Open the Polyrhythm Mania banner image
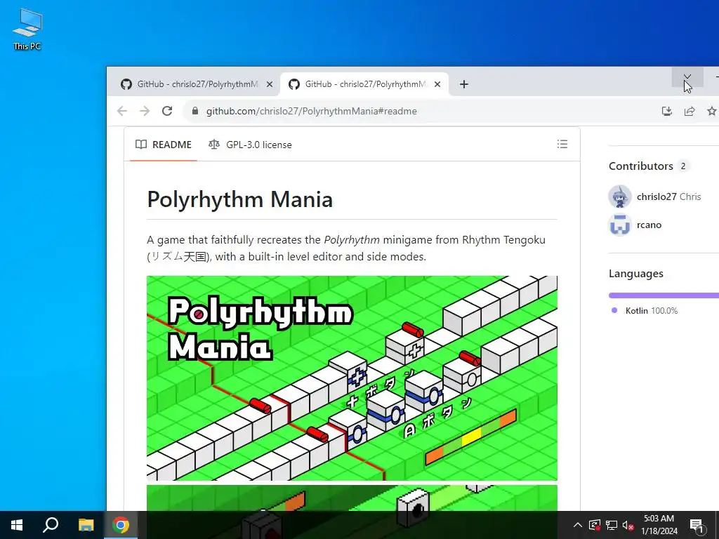Image resolution: width=719 pixels, height=539 pixels. pos(352,378)
